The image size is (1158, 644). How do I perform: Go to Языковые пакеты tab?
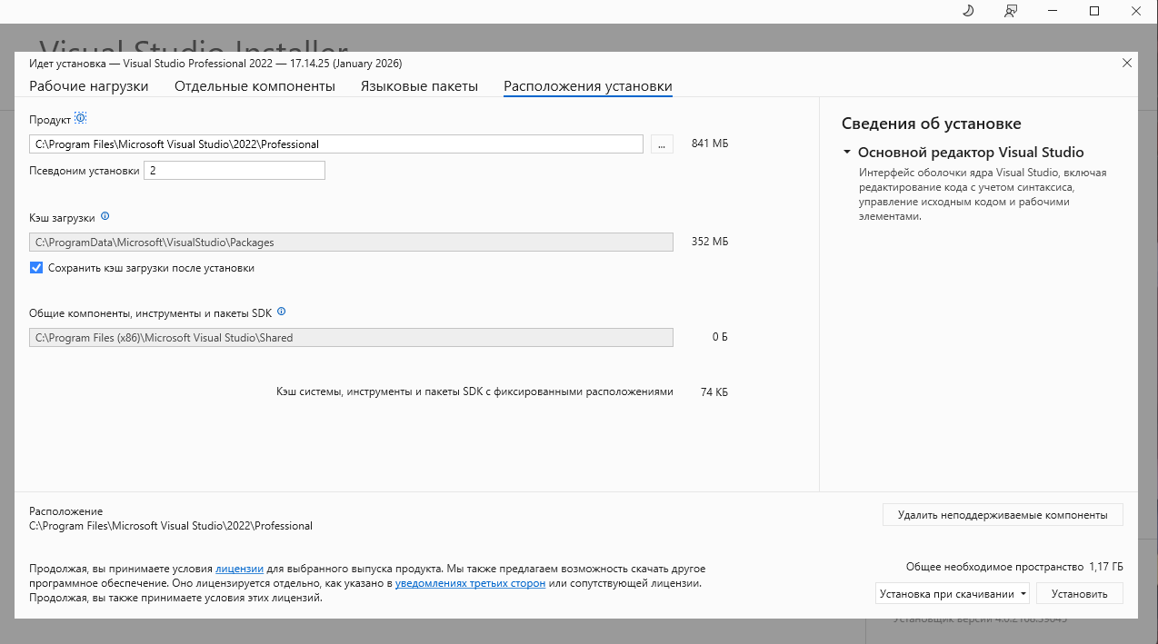(x=419, y=86)
